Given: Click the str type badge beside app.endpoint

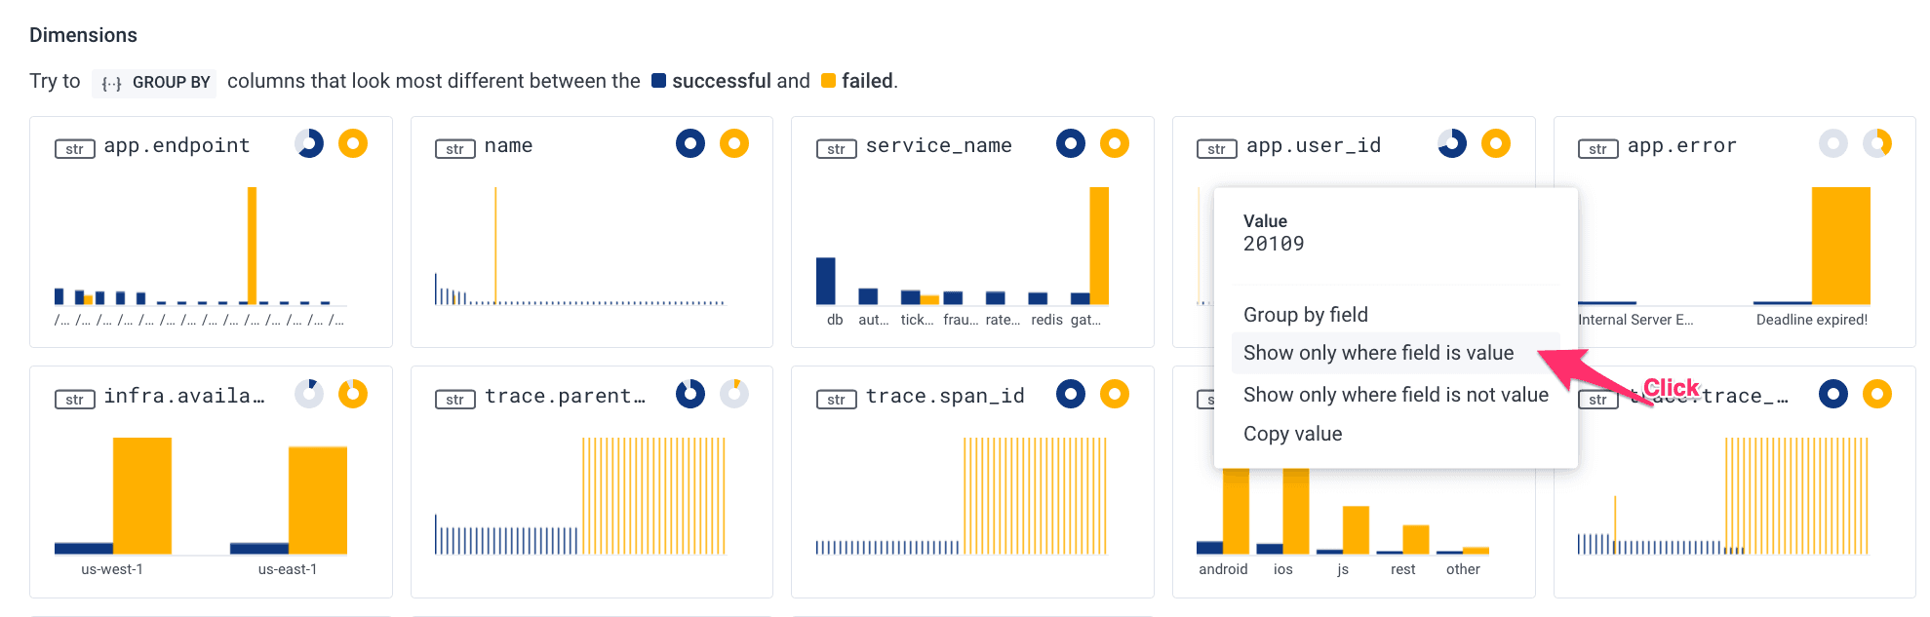Looking at the screenshot, I should coord(75,149).
